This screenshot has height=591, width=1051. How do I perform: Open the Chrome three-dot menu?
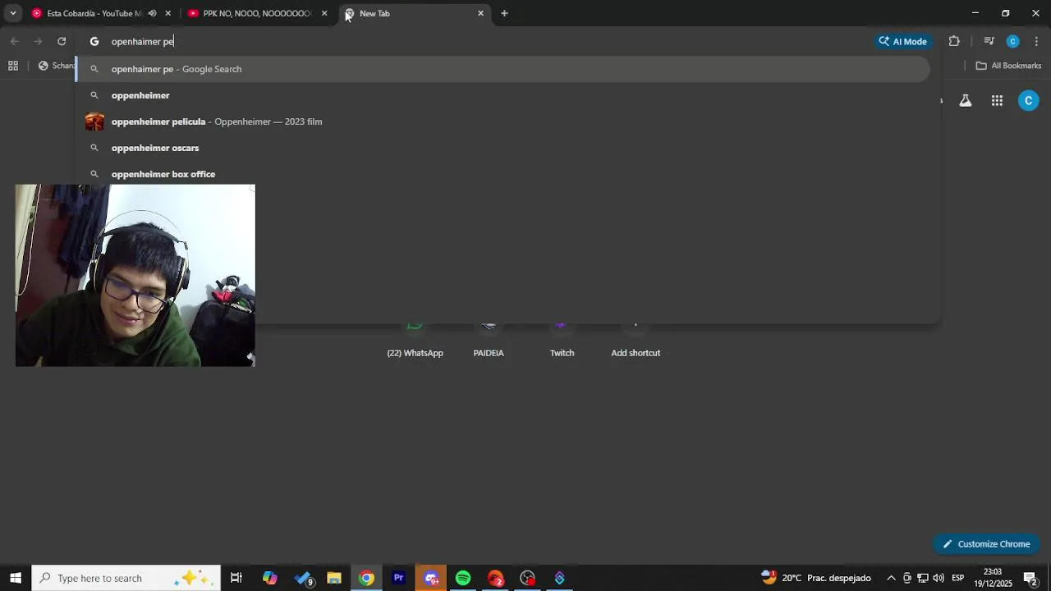(x=1036, y=41)
